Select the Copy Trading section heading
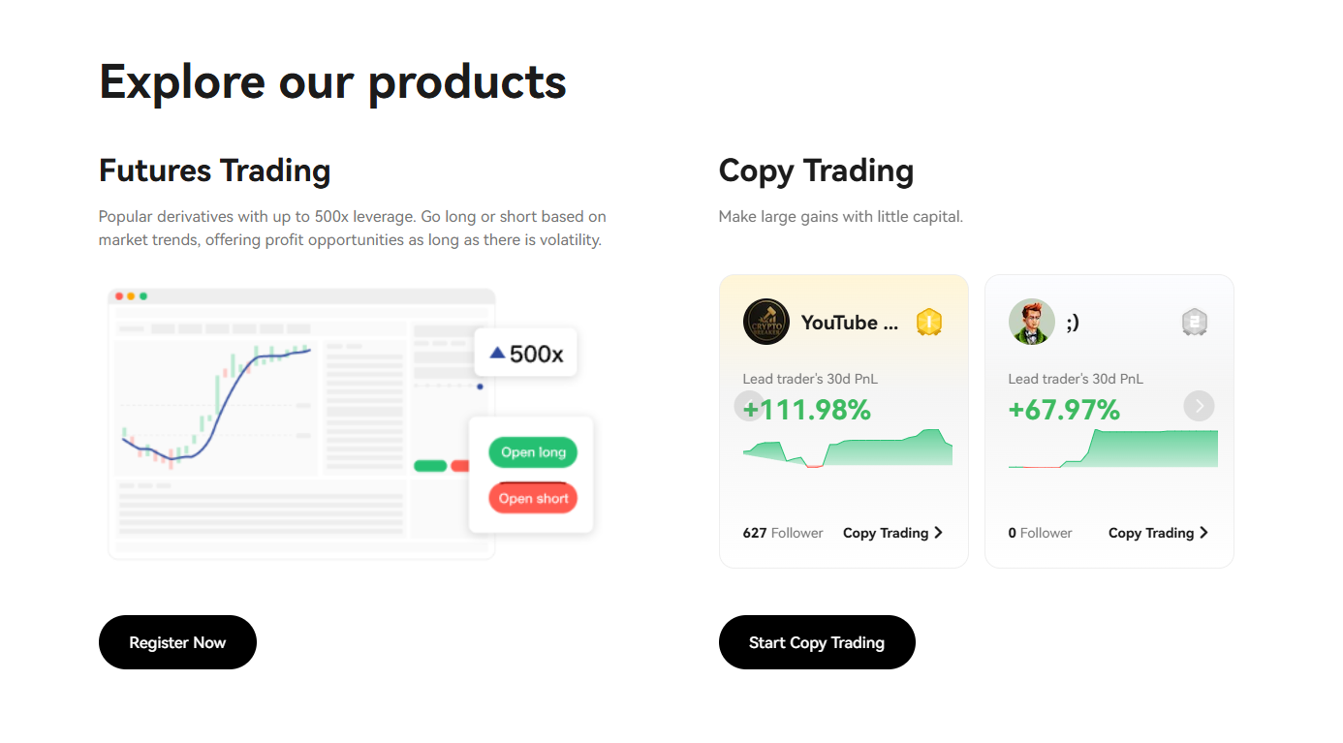Image resolution: width=1343 pixels, height=743 pixels. click(816, 170)
